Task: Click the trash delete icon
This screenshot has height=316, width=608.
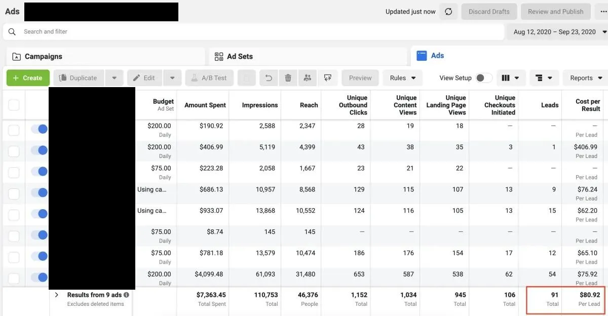Action: [x=288, y=78]
